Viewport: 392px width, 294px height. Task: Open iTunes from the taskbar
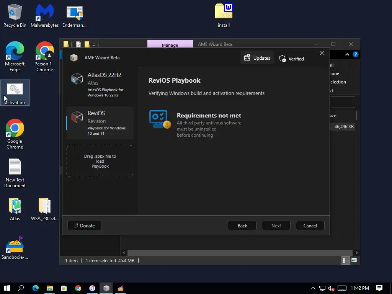(x=92, y=288)
